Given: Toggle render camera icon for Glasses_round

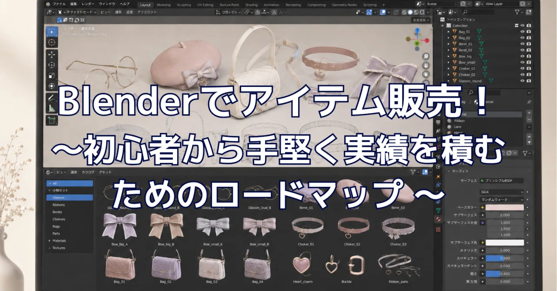Looking at the screenshot, I should coord(529,81).
